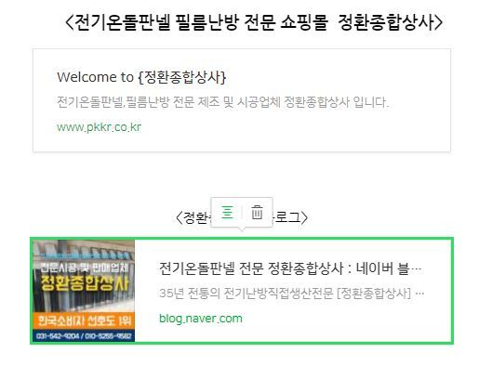Change alignment with the center-align icon

pyautogui.click(x=227, y=213)
